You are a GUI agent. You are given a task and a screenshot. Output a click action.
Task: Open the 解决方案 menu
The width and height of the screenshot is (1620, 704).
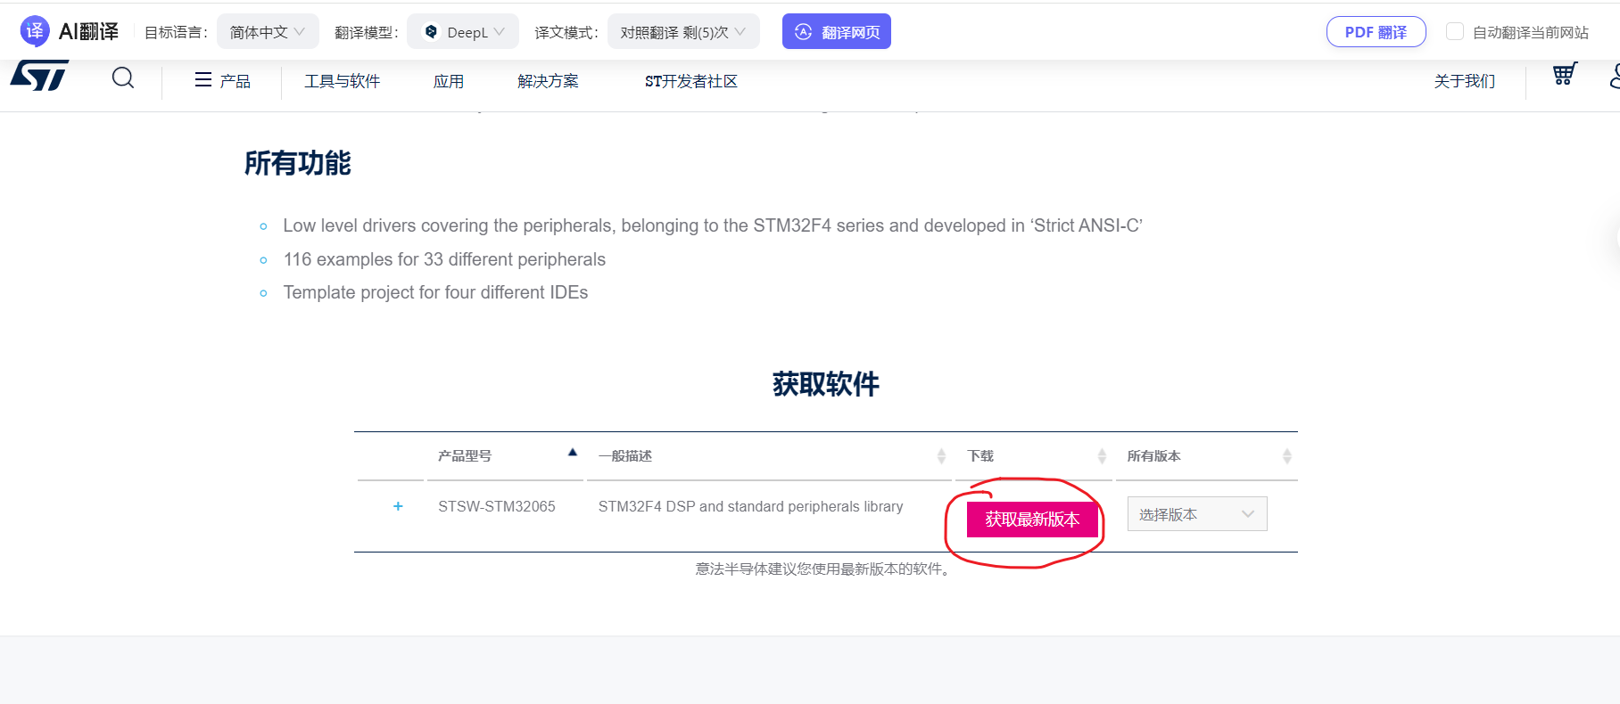point(548,81)
